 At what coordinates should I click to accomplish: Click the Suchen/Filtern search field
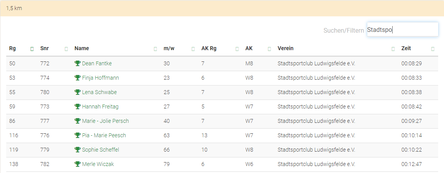(402, 30)
